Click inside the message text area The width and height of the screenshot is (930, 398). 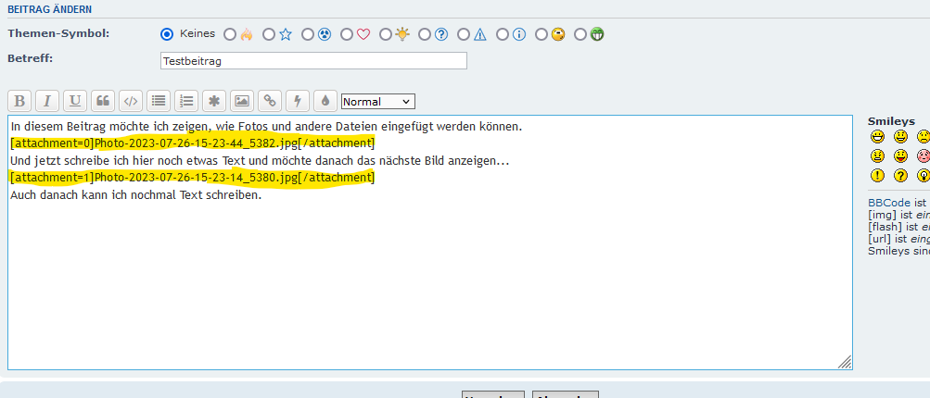pyautogui.click(x=427, y=278)
